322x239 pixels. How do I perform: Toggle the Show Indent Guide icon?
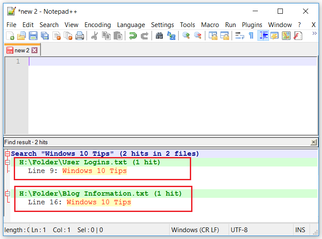pyautogui.click(x=263, y=36)
